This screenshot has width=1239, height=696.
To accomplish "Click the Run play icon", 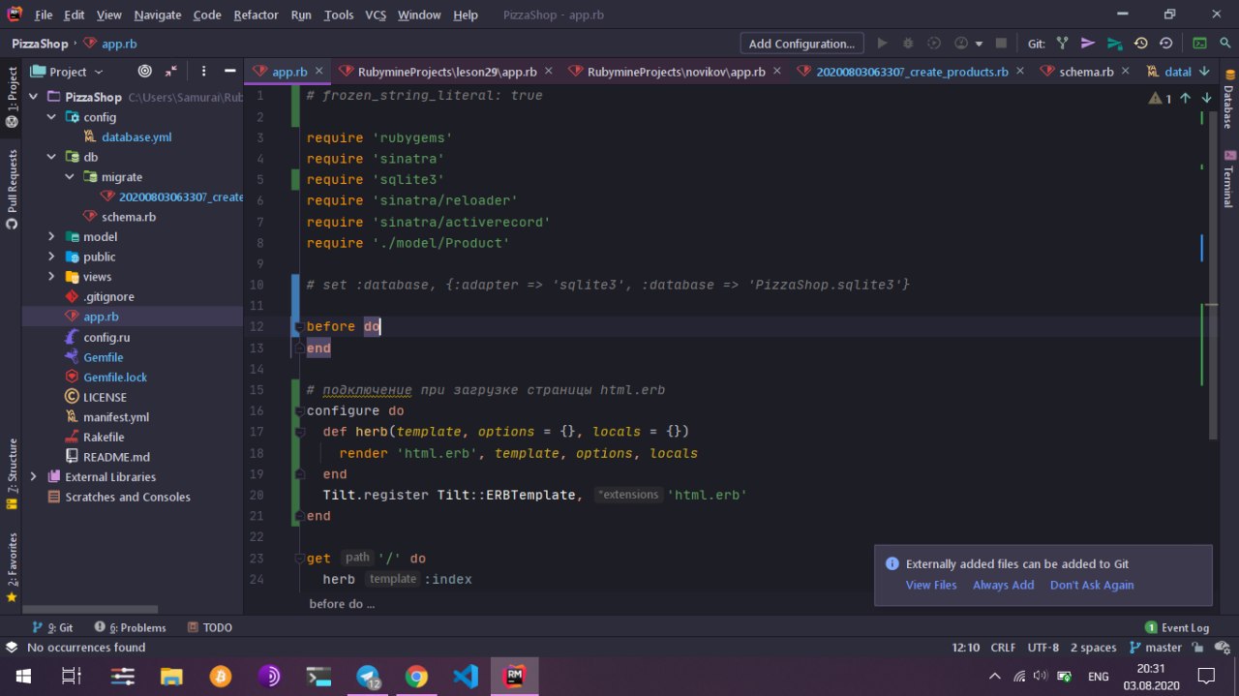I will click(x=882, y=44).
